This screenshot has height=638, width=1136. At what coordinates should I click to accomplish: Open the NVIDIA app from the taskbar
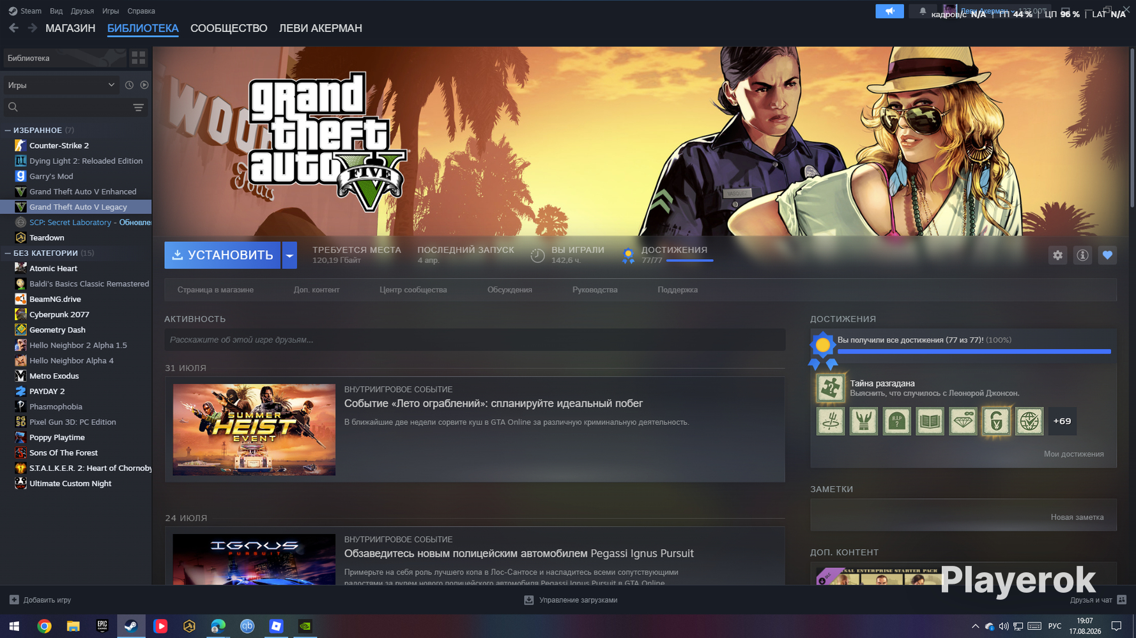point(305,627)
